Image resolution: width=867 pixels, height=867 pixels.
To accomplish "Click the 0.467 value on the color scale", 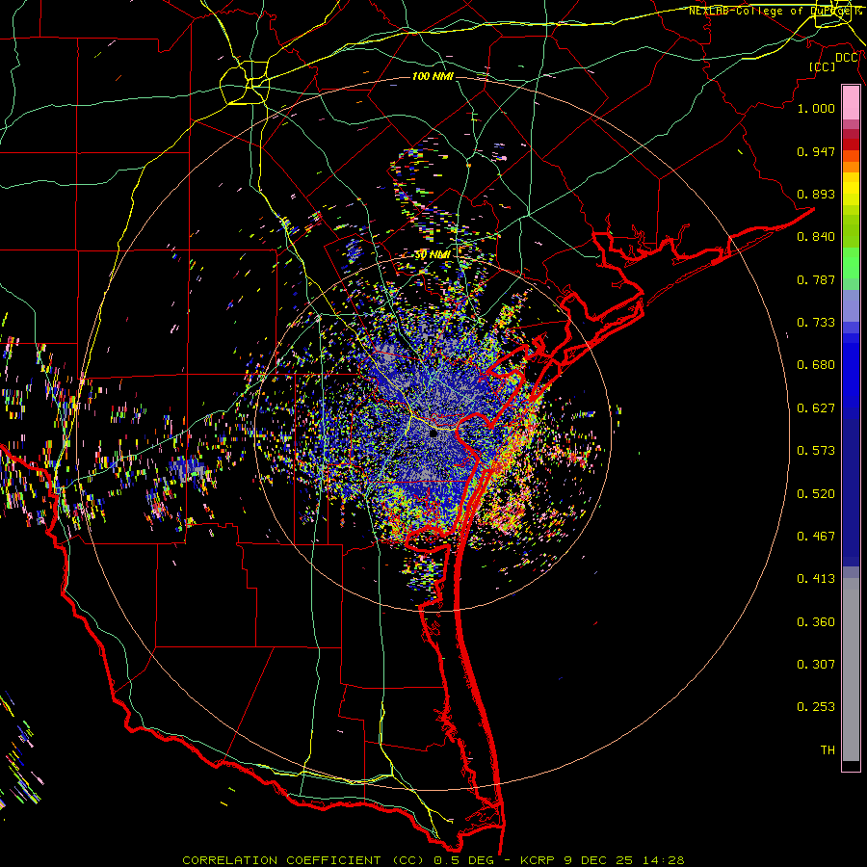I will (x=816, y=537).
